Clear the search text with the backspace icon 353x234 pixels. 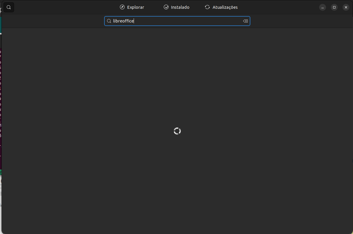point(245,21)
